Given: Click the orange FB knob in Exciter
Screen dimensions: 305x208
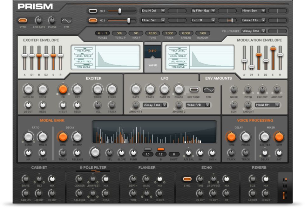Looking at the screenshot, I should [x=63, y=89].
